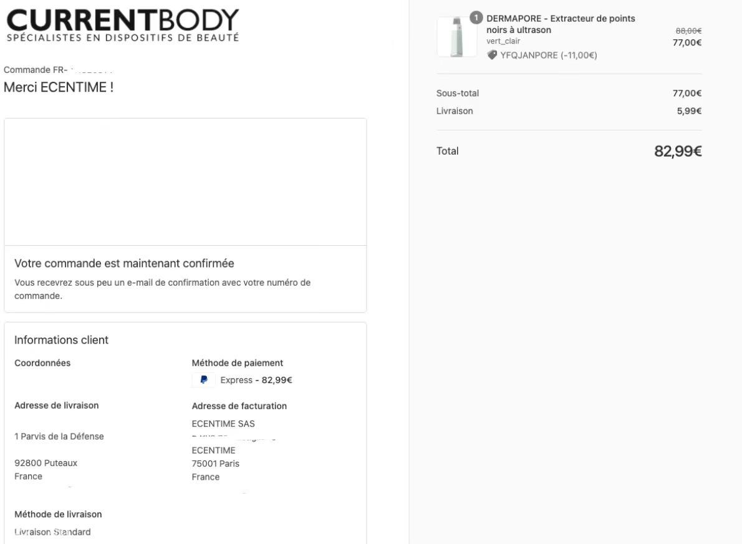Click the DERMAPORE product title
This screenshot has height=544, width=742.
pyautogui.click(x=561, y=24)
